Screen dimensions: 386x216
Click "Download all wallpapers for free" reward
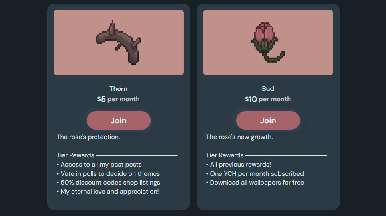click(257, 183)
